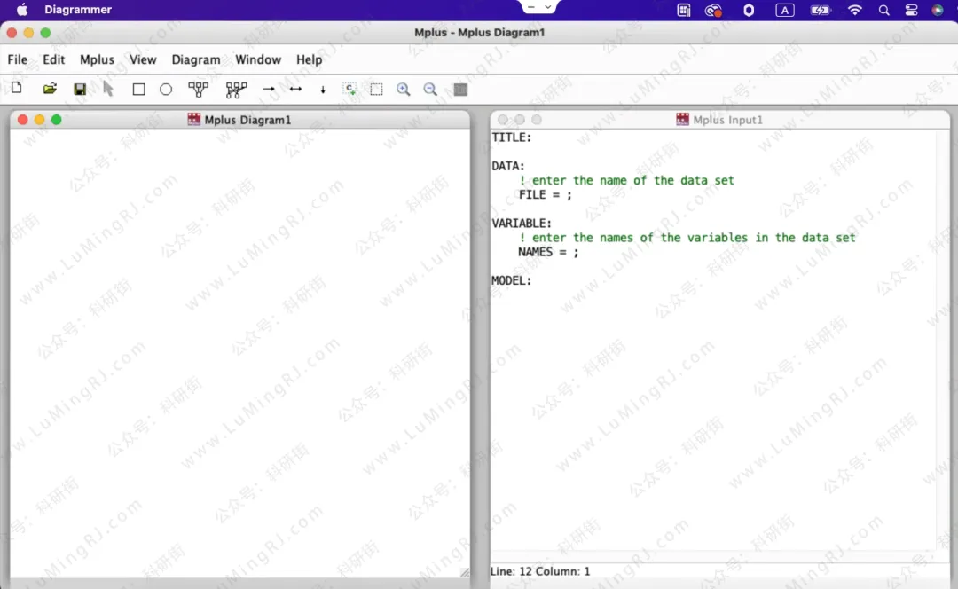Click the zoom in magnifier icon
This screenshot has height=589, width=958.
(404, 90)
